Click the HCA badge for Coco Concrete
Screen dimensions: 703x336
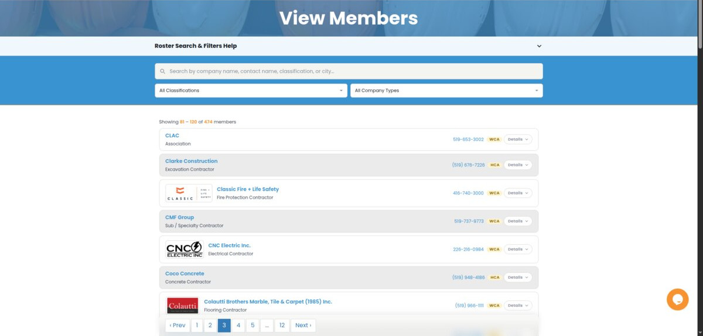tap(494, 277)
